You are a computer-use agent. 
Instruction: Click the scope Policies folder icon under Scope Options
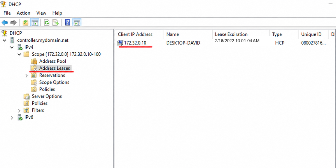(x=34, y=89)
